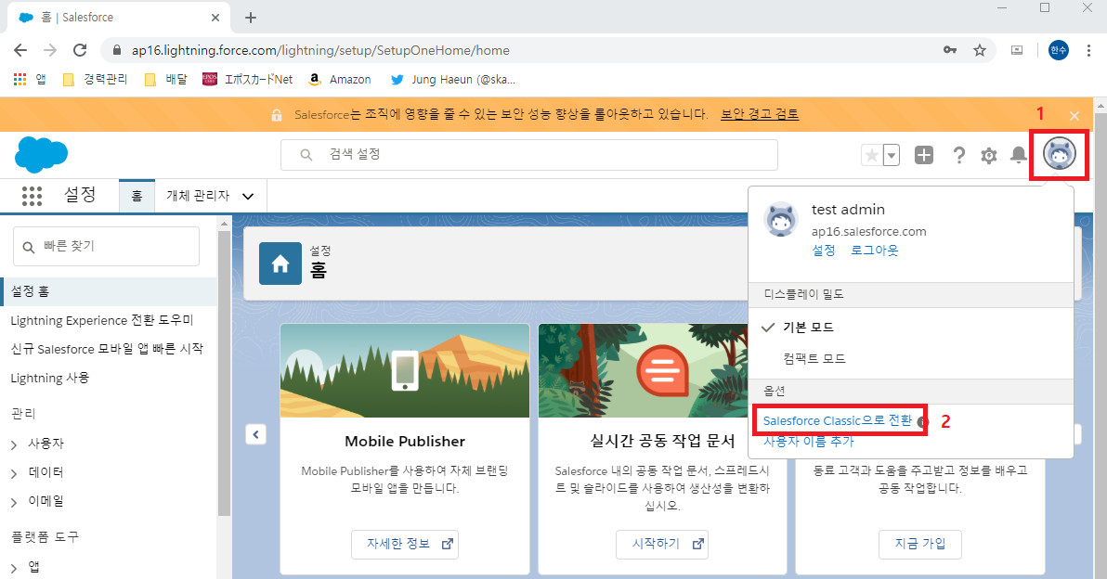Click the password key icon
Image resolution: width=1107 pixels, height=579 pixels.
click(x=949, y=50)
